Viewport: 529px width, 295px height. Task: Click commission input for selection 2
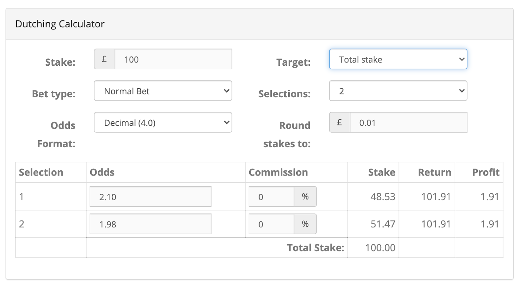[271, 224]
